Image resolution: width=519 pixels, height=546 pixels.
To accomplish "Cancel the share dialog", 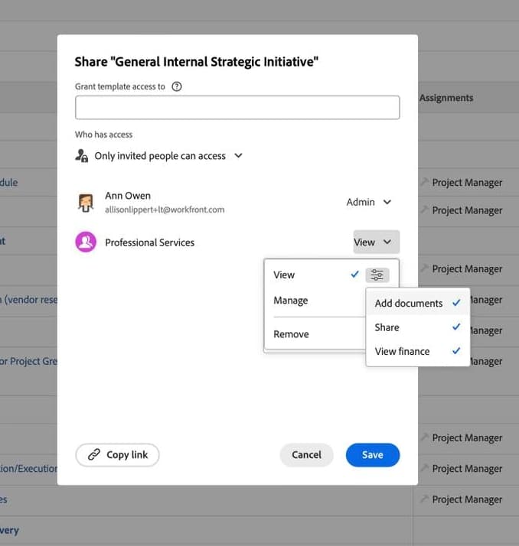I will coord(306,455).
